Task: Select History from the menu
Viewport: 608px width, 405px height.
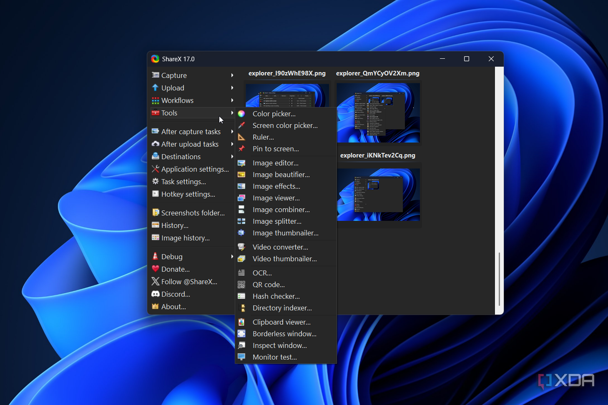Action: point(174,225)
